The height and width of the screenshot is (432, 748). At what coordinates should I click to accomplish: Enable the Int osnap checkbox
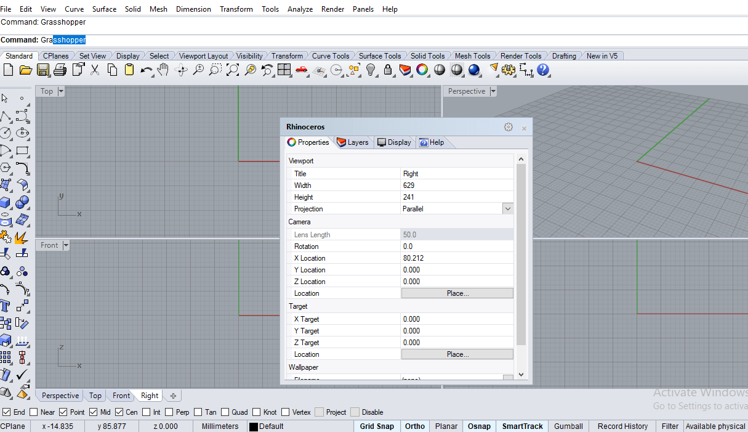tap(147, 412)
